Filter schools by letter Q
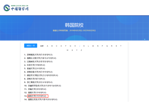Screen dimensions: 149x102 (107, 46)
